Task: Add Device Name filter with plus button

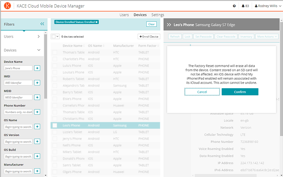Action: click(x=37, y=68)
